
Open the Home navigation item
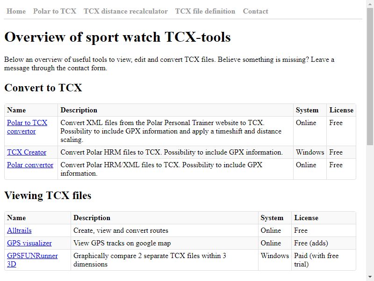pyautogui.click(x=16, y=11)
